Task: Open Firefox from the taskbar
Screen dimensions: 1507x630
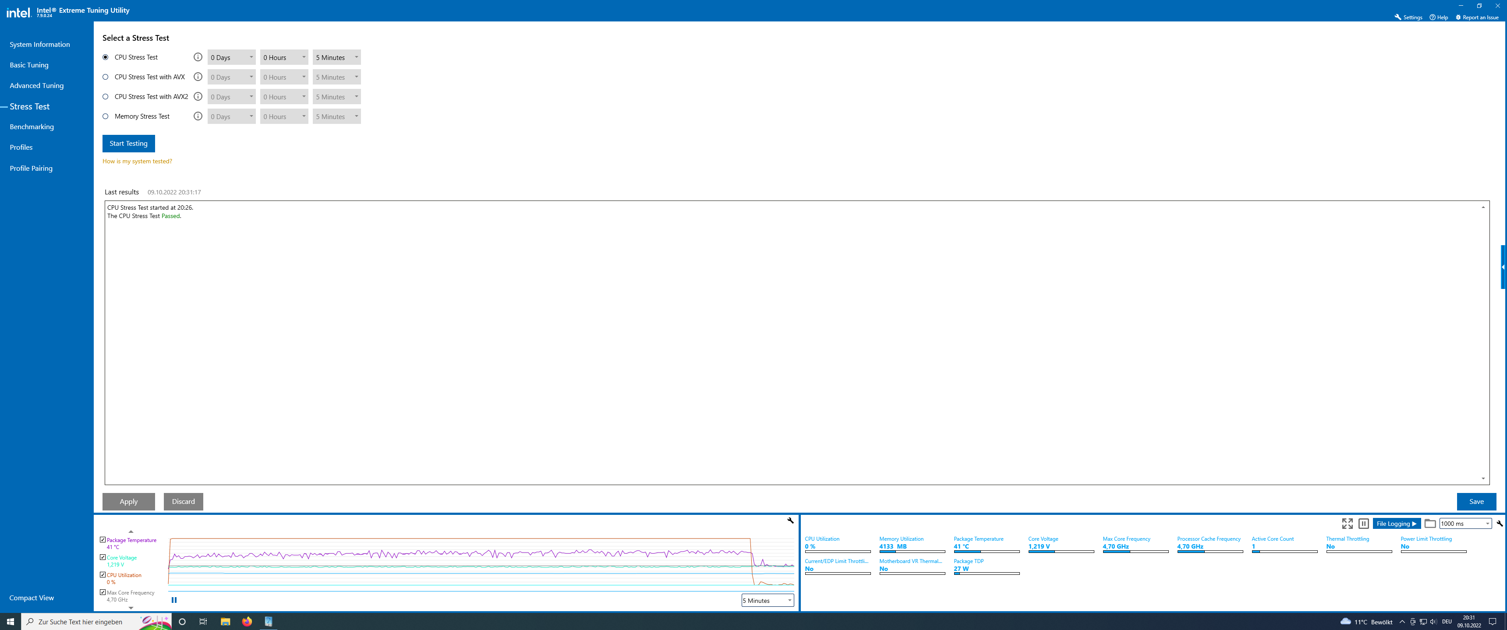Action: click(x=247, y=622)
